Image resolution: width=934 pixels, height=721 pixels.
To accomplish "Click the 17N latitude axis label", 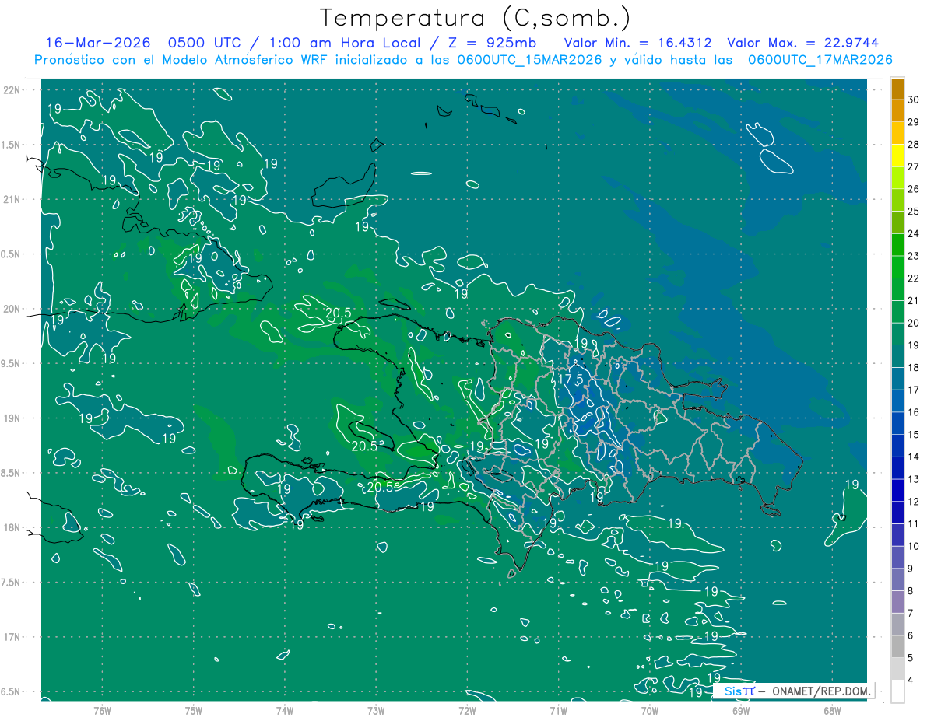I will click(12, 637).
